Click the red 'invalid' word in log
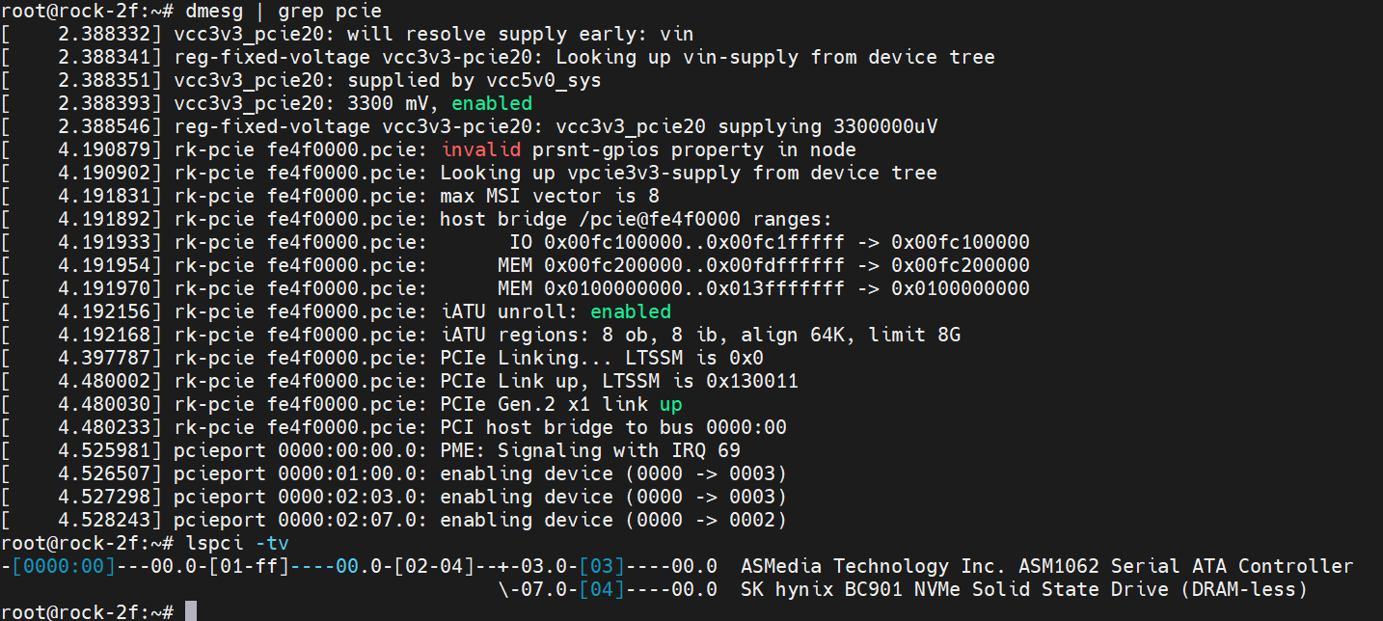 (x=480, y=149)
